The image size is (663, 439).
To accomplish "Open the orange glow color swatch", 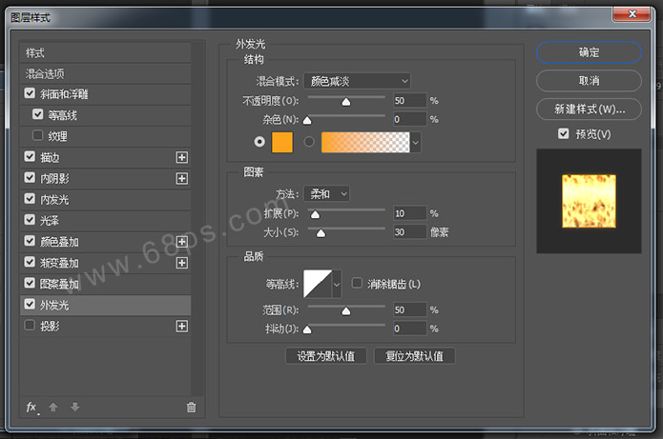I will pos(282,142).
